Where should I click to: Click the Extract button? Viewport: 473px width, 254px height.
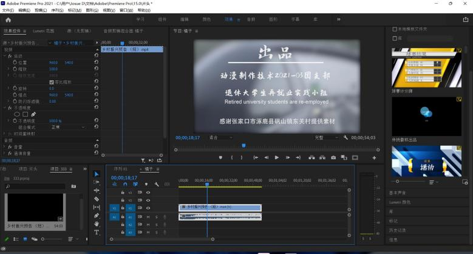pos(322,157)
